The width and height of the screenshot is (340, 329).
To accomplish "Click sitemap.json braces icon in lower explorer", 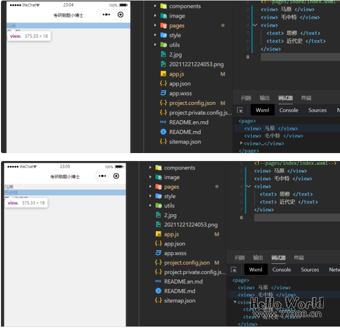I will tap(158, 300).
